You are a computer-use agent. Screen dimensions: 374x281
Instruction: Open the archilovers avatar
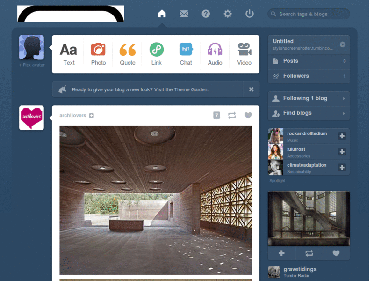click(31, 118)
